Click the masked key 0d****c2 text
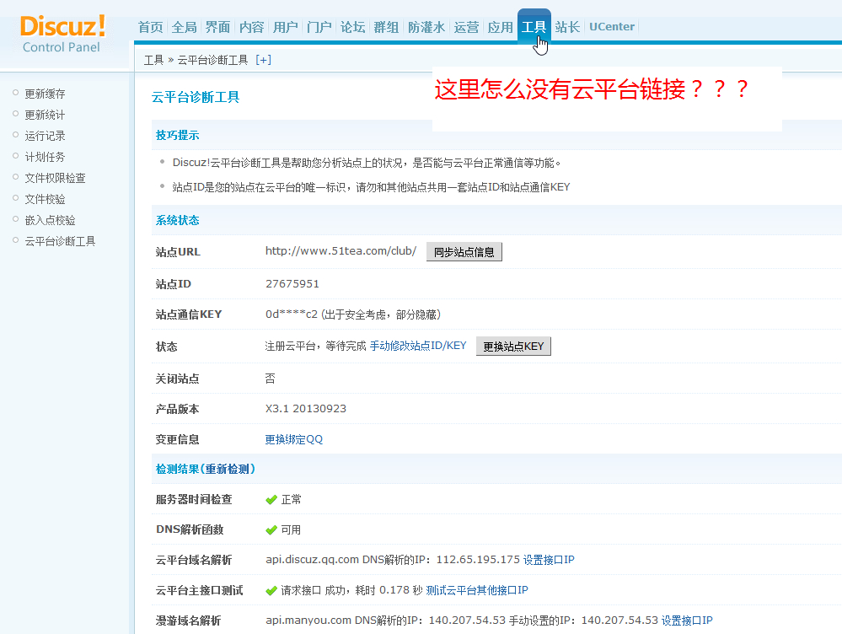The image size is (842, 634). (x=292, y=314)
